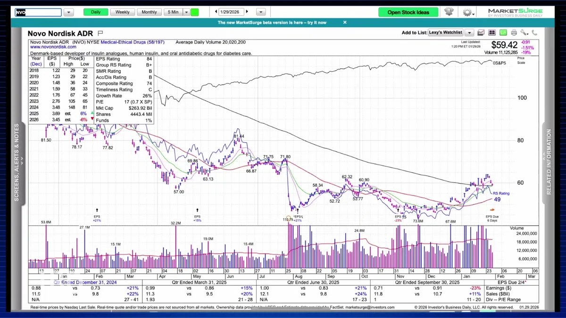Open the alerts bell icon
Viewport: 566px width, 318px height.
tap(449, 12)
